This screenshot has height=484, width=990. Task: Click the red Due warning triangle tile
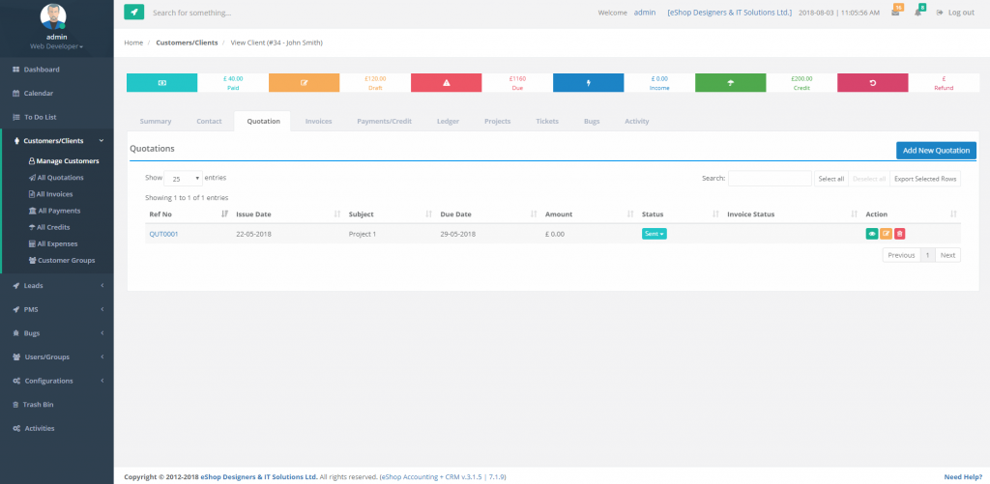coord(446,83)
